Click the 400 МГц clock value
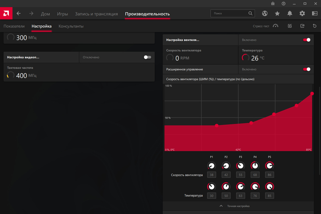 [26, 76]
